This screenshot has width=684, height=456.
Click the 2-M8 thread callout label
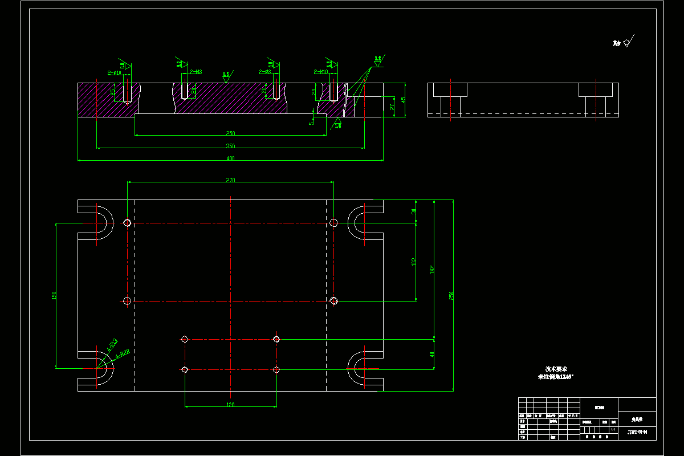195,72
